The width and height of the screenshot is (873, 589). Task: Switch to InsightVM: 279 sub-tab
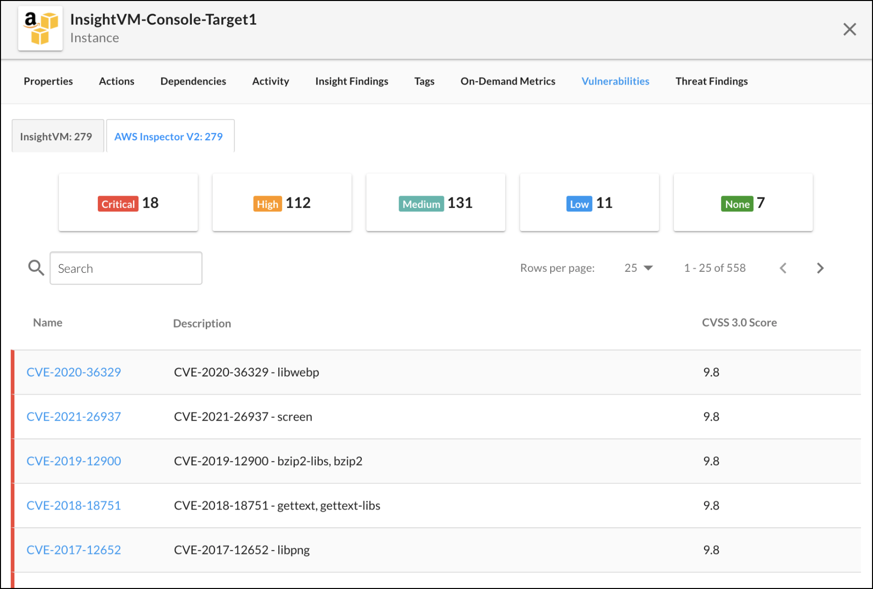pos(58,136)
